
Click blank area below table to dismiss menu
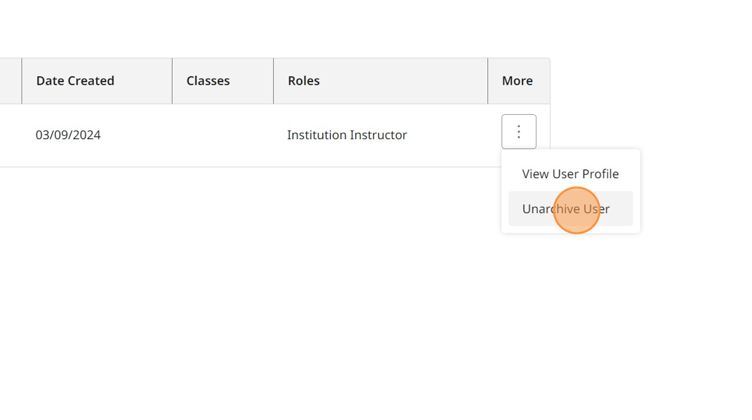269,302
